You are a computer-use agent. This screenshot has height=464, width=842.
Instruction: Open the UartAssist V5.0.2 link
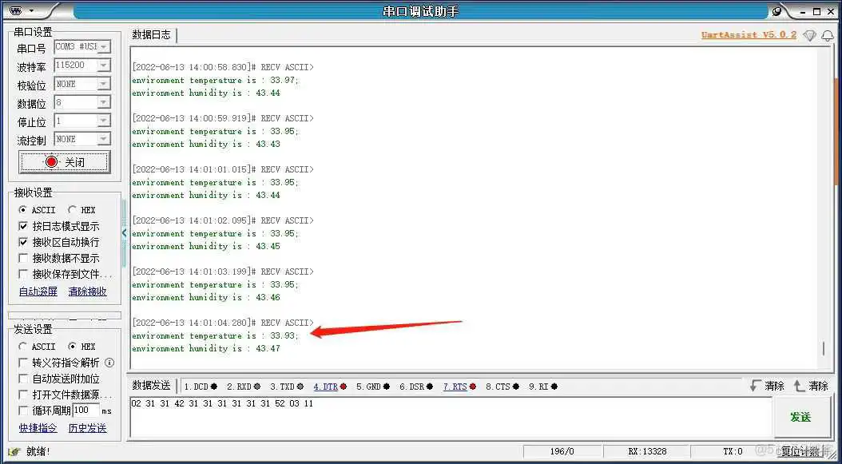click(x=747, y=35)
